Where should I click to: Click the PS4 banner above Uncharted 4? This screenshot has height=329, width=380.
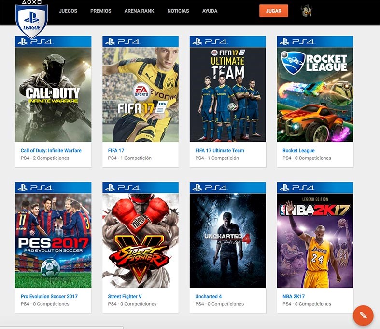(227, 187)
